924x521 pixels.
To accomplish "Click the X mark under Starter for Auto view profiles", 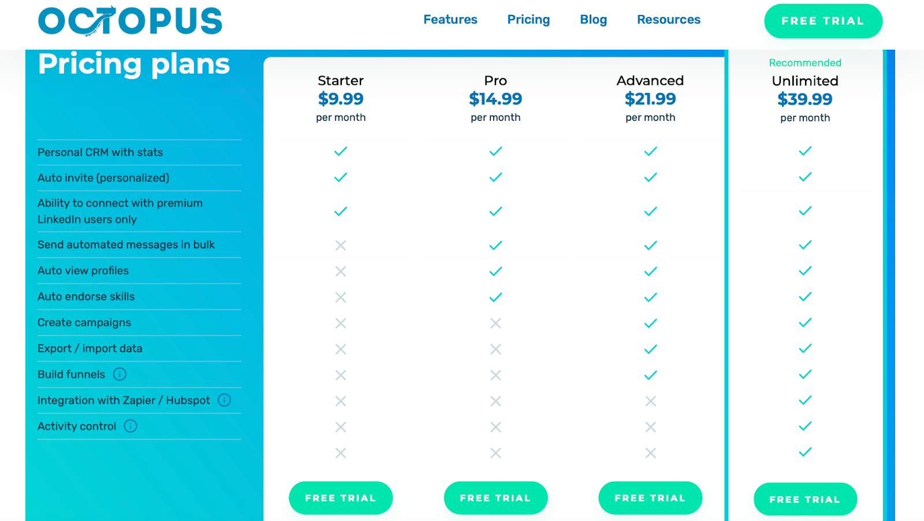I will point(341,271).
